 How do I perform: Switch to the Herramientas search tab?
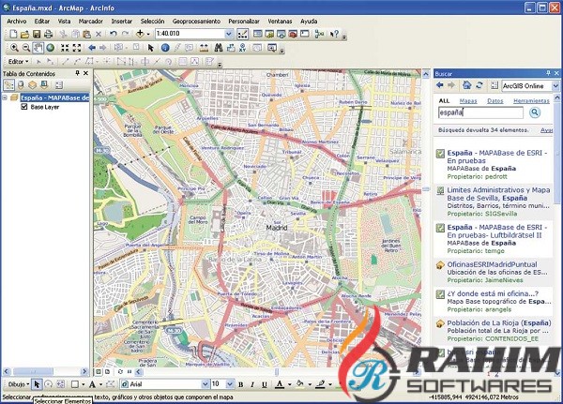pos(531,101)
